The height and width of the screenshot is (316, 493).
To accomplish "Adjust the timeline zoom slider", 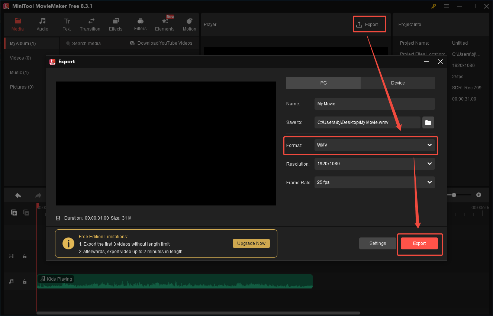I will (x=454, y=195).
